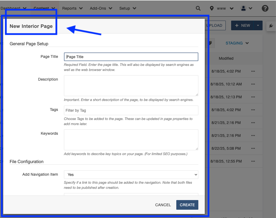This screenshot has width=276, height=218.
Task: Cancel the New Interior Page dialog
Action: [x=163, y=205]
